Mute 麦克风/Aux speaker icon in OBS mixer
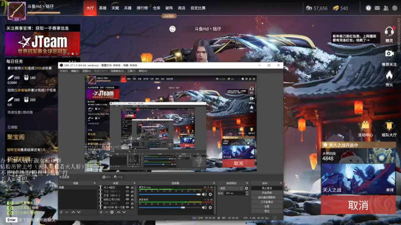The image size is (401, 225). pyautogui.click(x=204, y=194)
